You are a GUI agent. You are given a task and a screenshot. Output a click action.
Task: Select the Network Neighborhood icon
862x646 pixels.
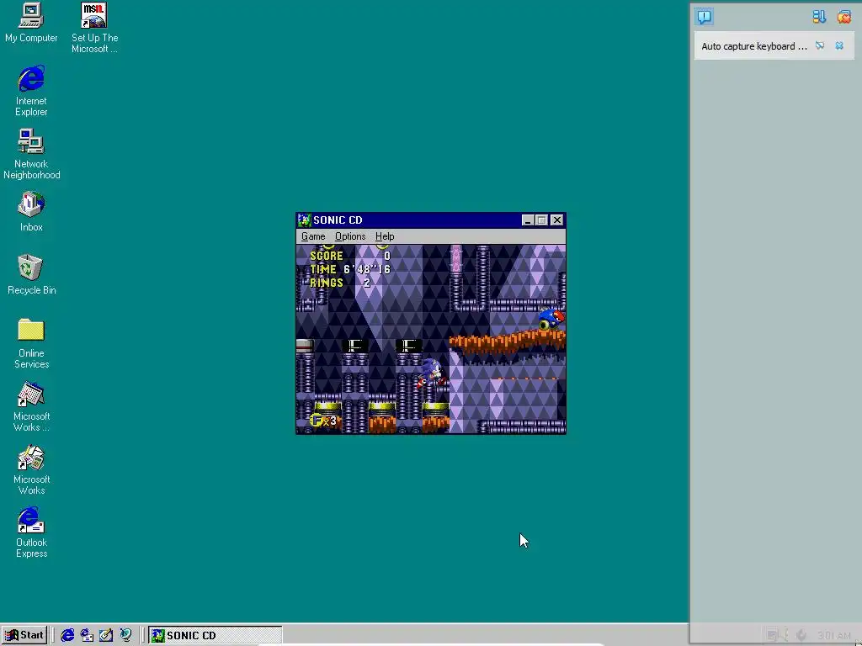pos(31,154)
